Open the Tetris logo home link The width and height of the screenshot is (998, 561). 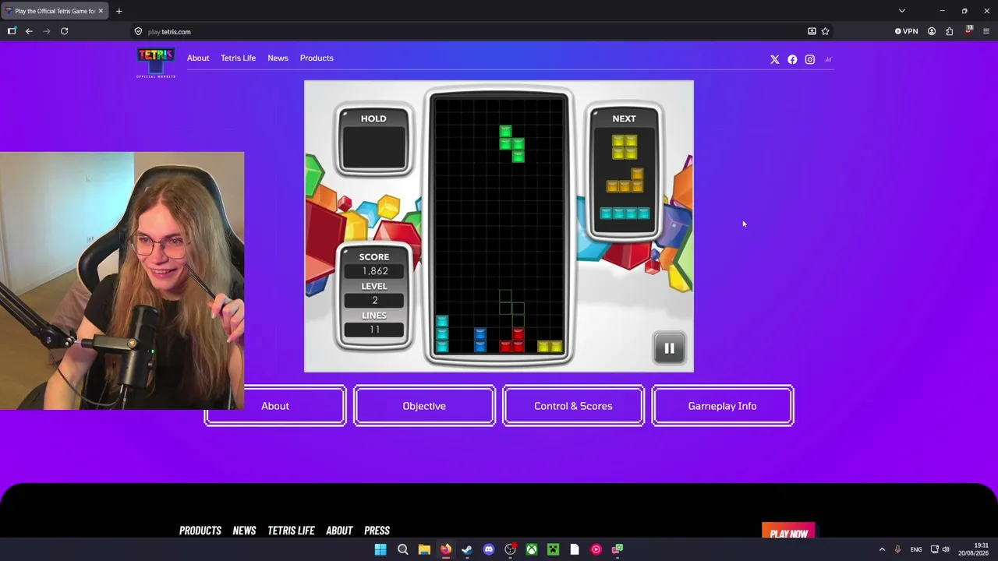click(x=156, y=62)
